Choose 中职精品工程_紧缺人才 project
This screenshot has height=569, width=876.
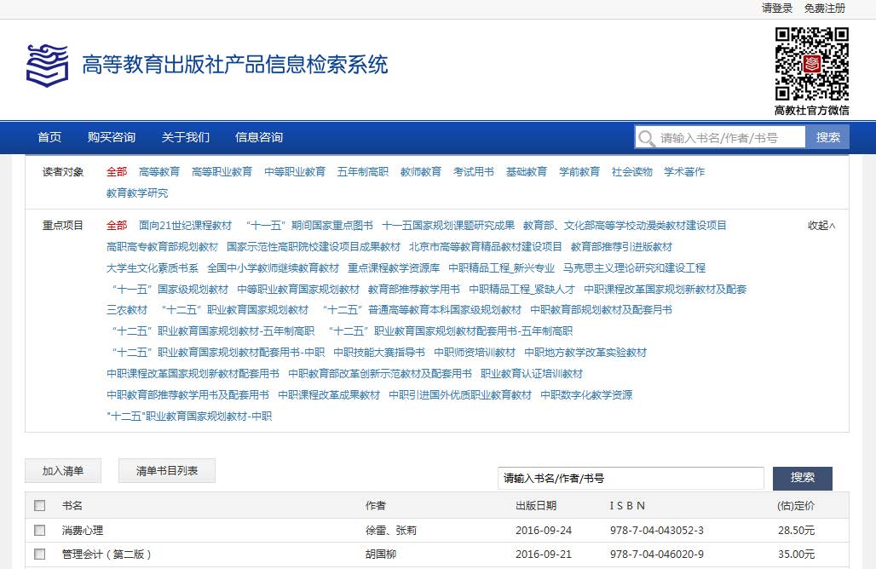(x=522, y=290)
